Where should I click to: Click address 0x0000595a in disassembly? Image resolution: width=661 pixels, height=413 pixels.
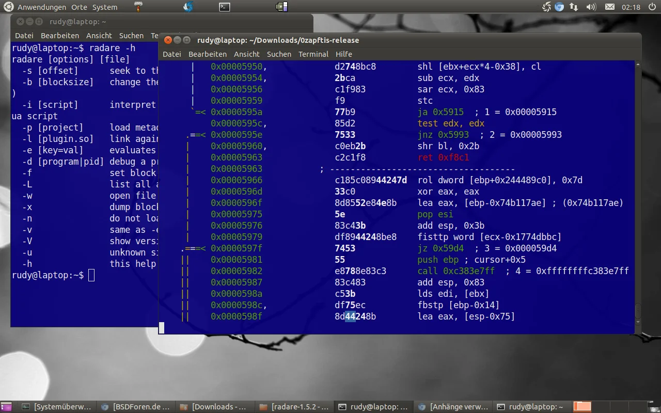tap(237, 112)
